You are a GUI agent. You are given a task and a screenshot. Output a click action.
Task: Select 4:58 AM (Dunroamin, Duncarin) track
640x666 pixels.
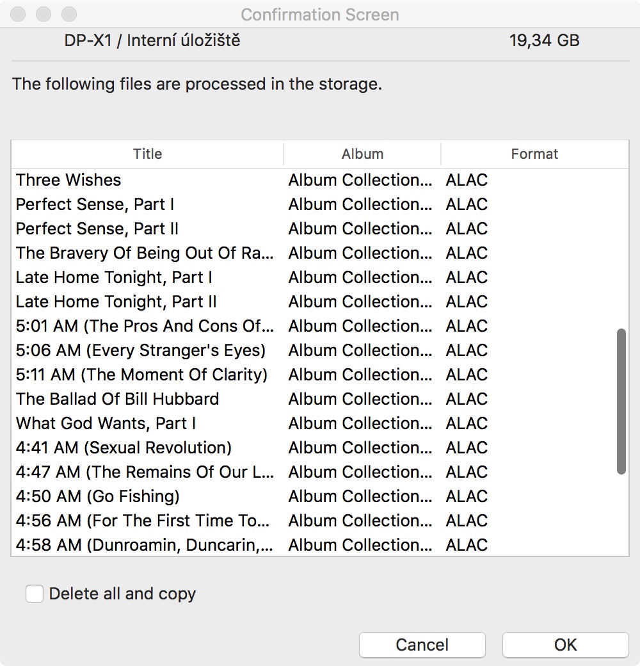145,545
